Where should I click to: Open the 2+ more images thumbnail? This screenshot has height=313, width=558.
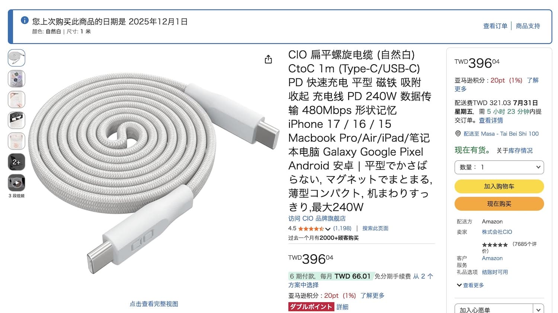[16, 162]
